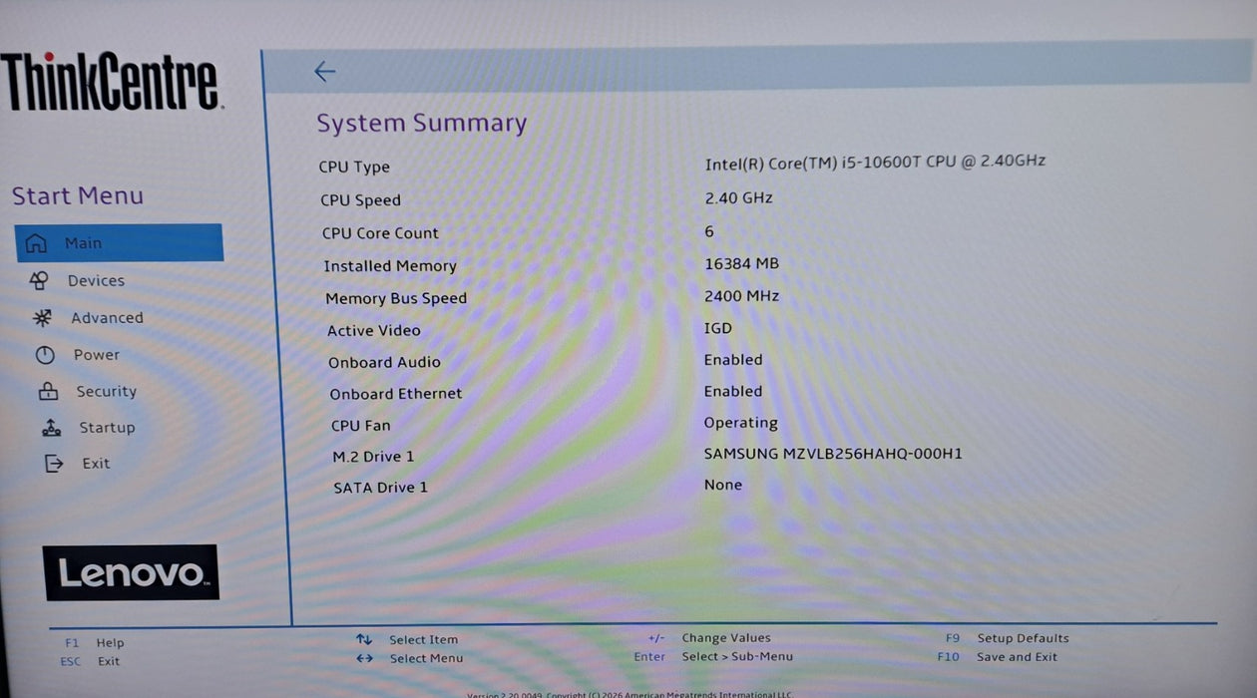
Task: Select the CPU Speed row label
Action: tap(360, 200)
